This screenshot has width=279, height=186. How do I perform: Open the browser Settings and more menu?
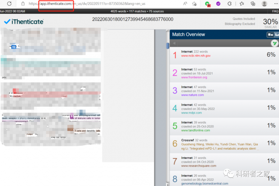click(276, 4)
